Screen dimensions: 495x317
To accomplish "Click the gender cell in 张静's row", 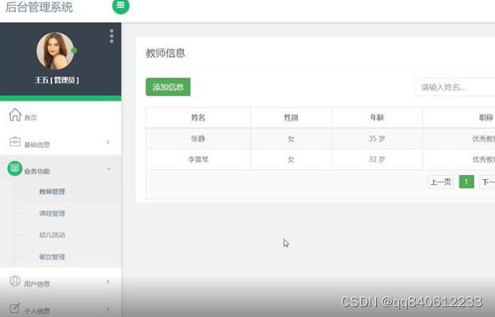I will tap(290, 139).
